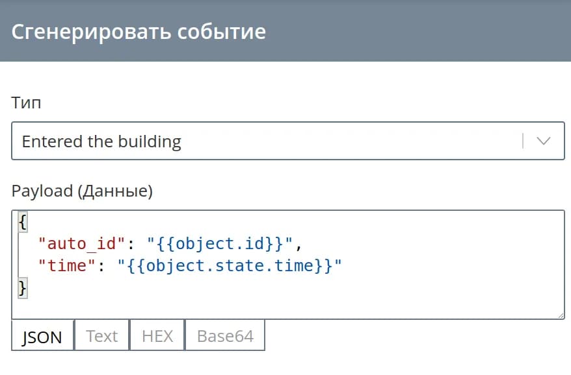
Task: Grab the payload editor resize handle
Action: coord(560,314)
